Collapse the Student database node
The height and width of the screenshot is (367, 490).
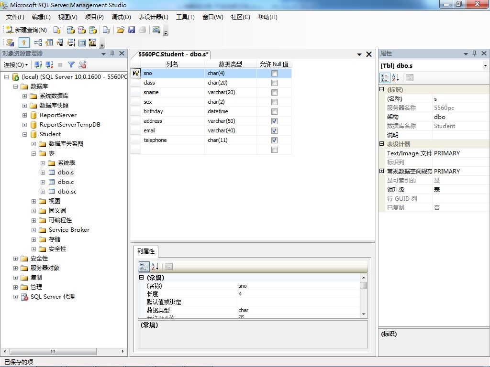[x=24, y=134]
